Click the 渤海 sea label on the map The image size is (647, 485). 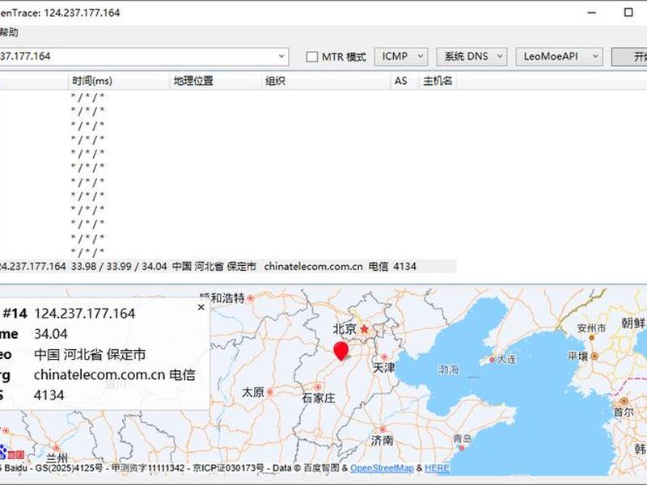(449, 369)
